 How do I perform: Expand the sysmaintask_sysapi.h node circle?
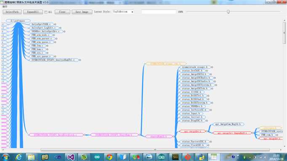(212, 67)
